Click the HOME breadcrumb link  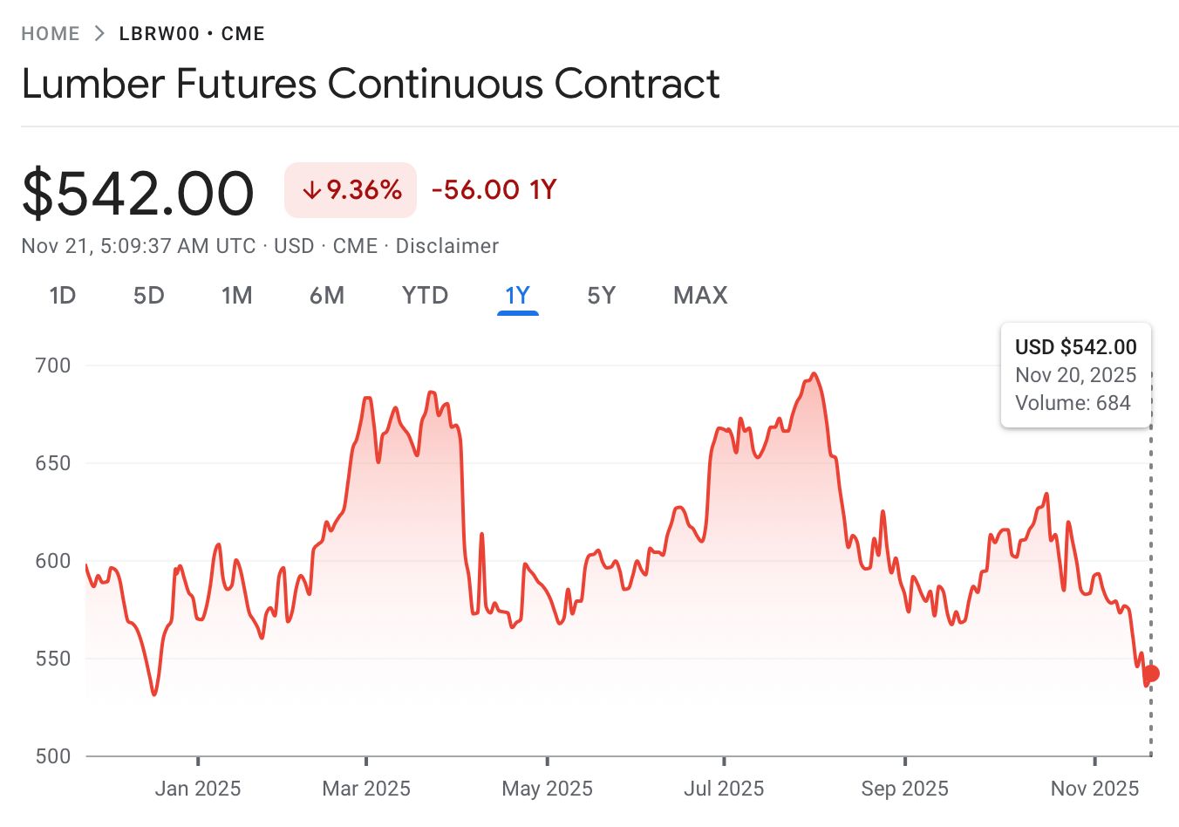coord(51,34)
